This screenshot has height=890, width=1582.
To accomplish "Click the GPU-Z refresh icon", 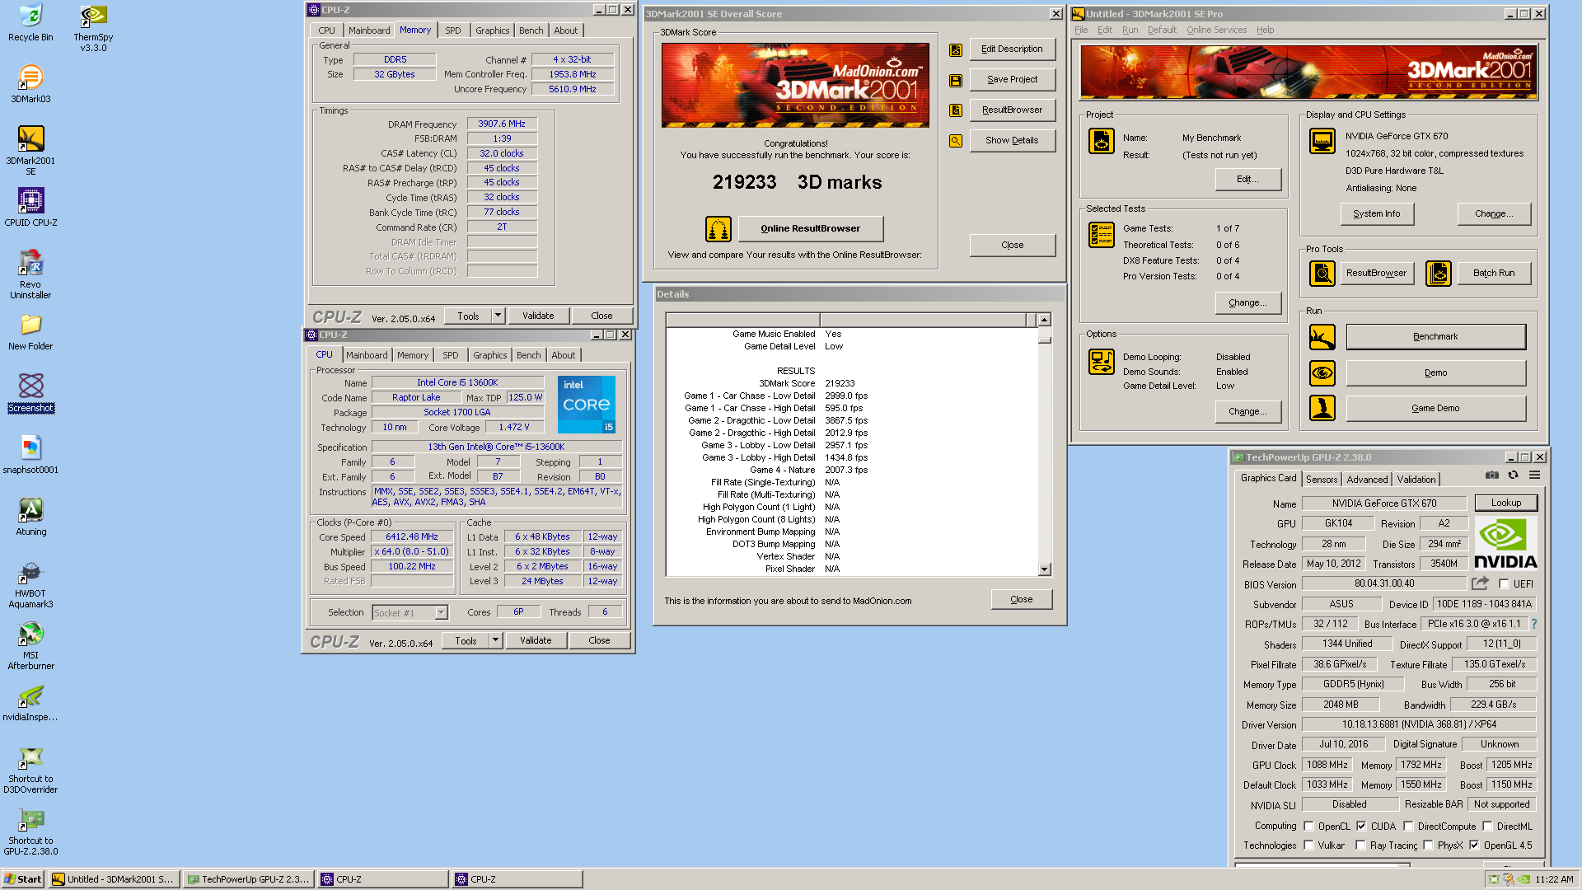I will click(1513, 475).
